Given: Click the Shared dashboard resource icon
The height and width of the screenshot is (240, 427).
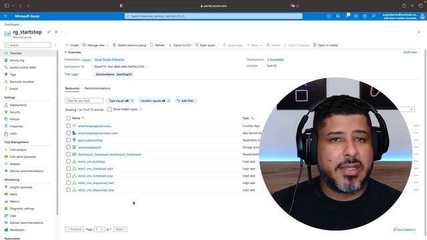Looking at the screenshot, I should (74, 154).
